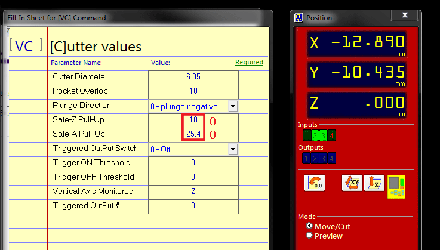The height and width of the screenshot is (250, 440).
Task: Open the XY move icon in Position window
Action: coord(352,183)
